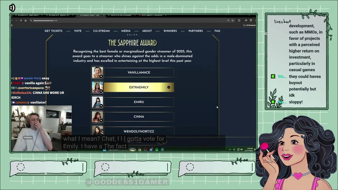338x190 pixels.
Task: Open the Chrome profile avatar
Action: (x=251, y=21)
